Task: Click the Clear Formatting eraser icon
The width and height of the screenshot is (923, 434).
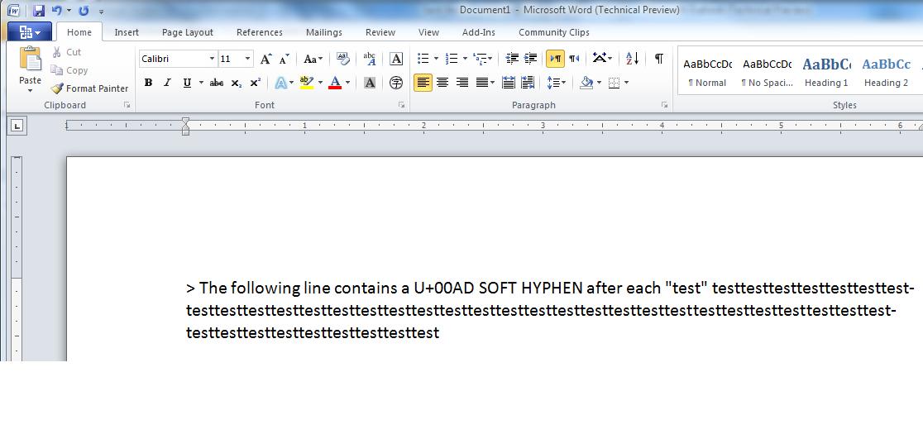Action: pyautogui.click(x=343, y=59)
